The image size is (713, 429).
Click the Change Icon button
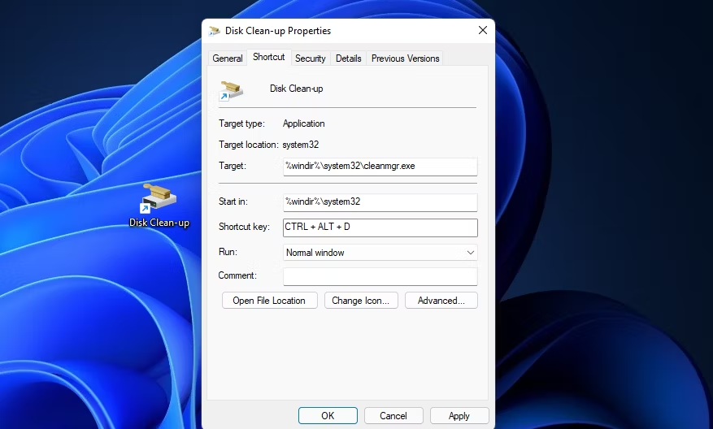tap(361, 301)
